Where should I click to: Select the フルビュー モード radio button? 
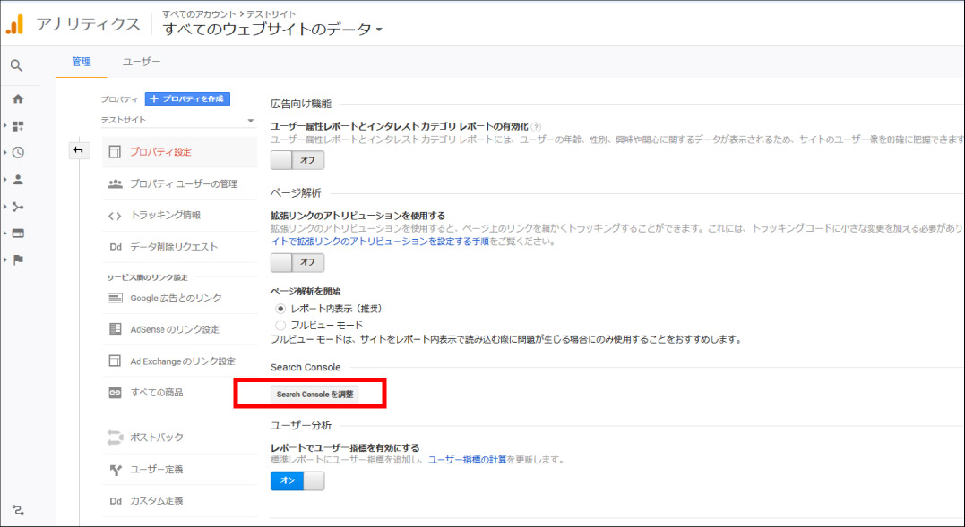pos(280,325)
